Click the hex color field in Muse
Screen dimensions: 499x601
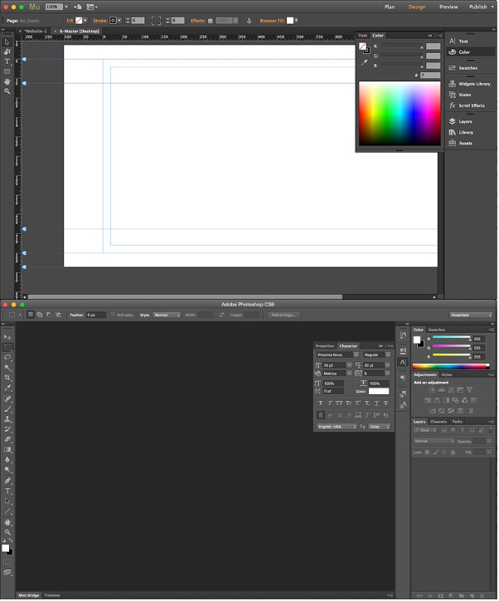coord(430,76)
